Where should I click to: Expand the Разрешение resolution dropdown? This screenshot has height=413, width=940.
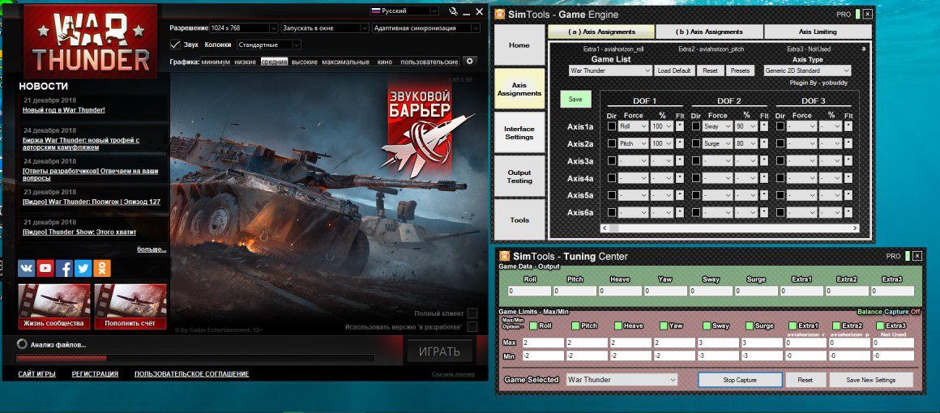click(x=243, y=28)
